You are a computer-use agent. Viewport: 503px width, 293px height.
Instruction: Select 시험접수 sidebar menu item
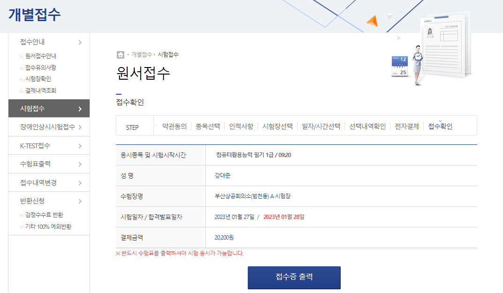coord(49,108)
